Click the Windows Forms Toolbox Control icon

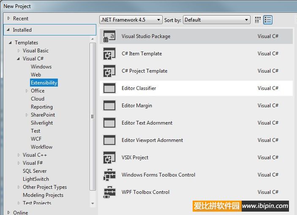(x=109, y=174)
